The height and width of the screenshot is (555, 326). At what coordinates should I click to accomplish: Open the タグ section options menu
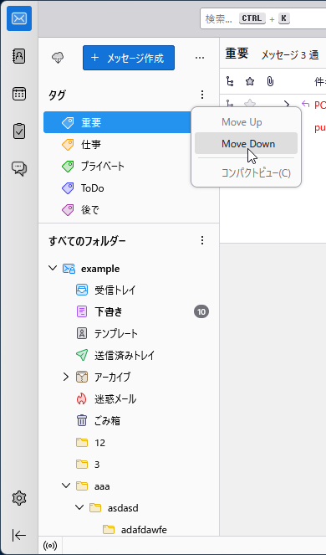pyautogui.click(x=202, y=95)
